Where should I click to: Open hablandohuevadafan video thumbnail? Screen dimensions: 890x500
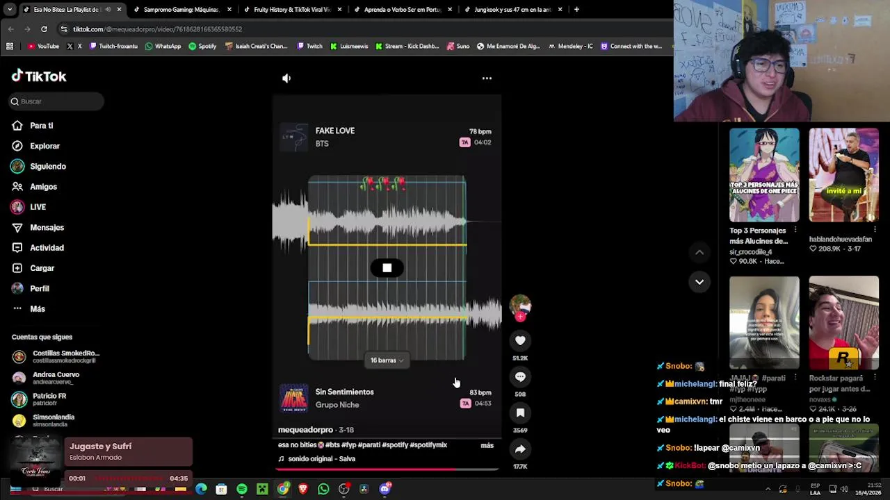843,175
